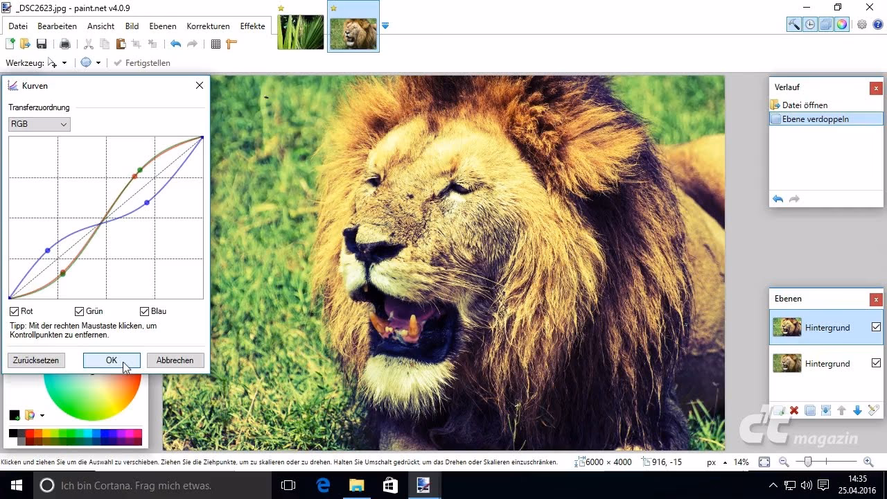Open the Colors panel via the color wheel icon

(x=841, y=24)
